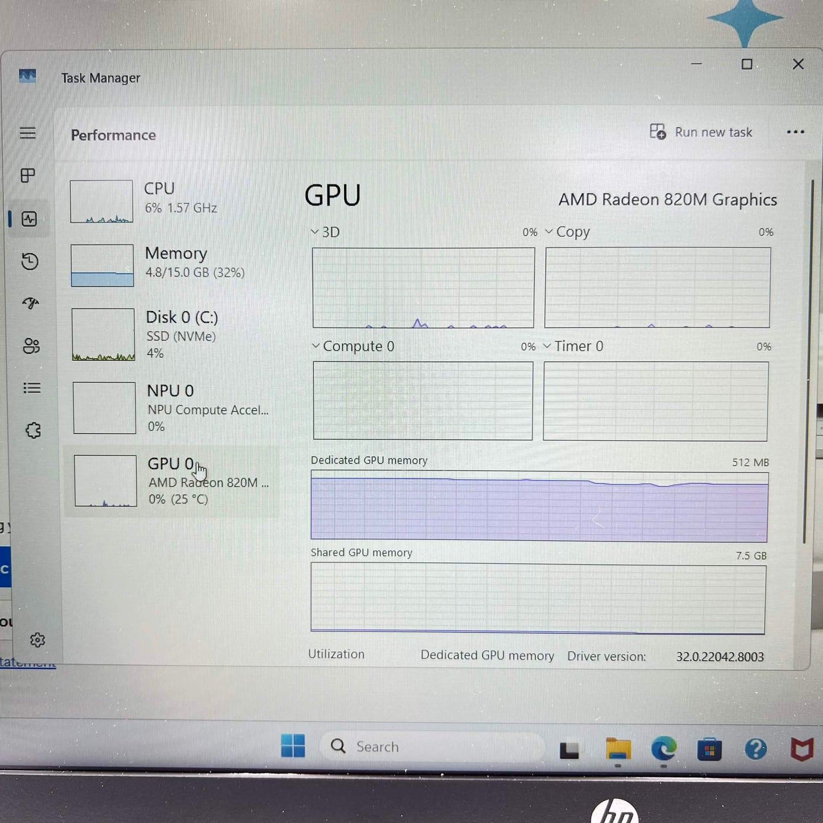
Task: Click the Task Manager app icon
Action: 27,76
